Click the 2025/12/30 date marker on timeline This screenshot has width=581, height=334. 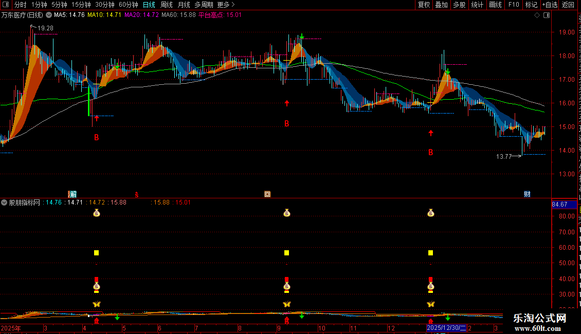coord(446,328)
